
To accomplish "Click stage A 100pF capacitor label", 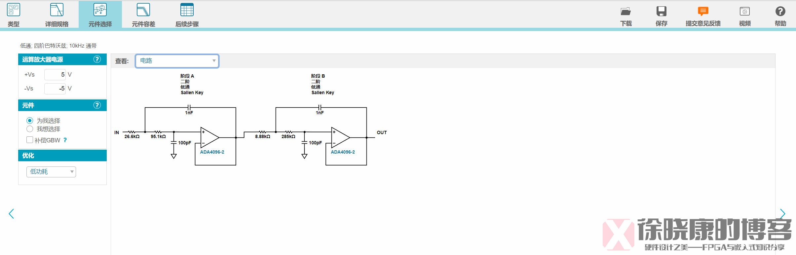I will (185, 143).
